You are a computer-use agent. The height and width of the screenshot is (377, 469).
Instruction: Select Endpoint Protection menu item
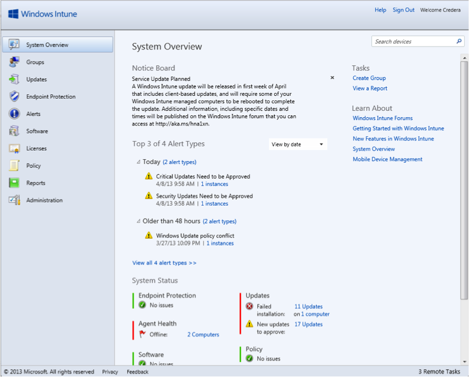58,97
